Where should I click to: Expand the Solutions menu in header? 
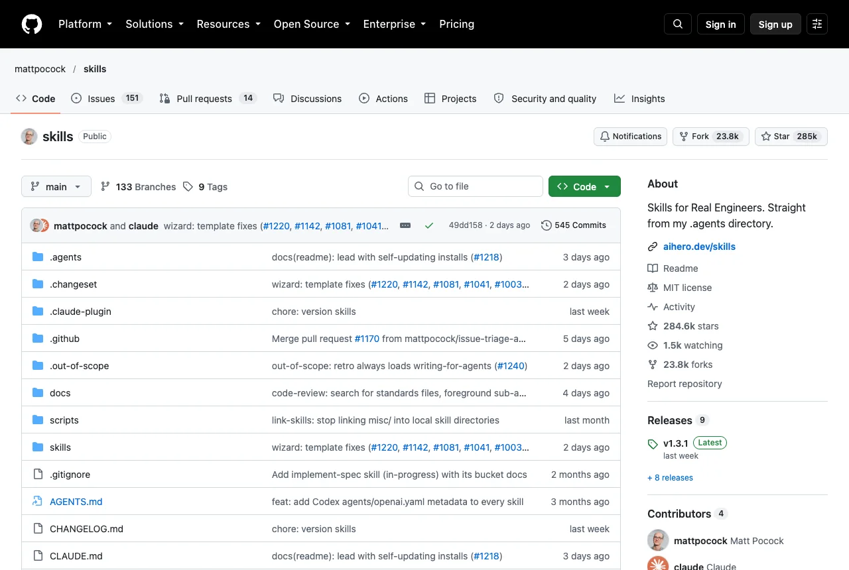point(154,24)
